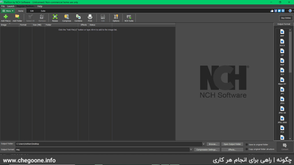Screen dimensions: 294x165
Task: Sort by Folder column header
Action: coord(61,25)
